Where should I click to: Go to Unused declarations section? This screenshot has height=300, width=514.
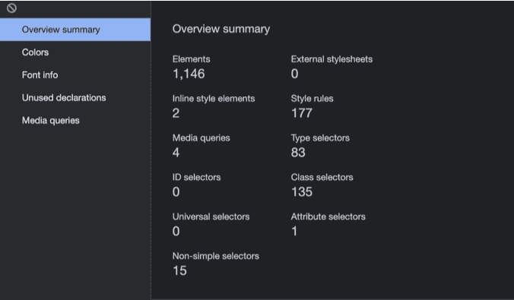[x=75, y=98]
